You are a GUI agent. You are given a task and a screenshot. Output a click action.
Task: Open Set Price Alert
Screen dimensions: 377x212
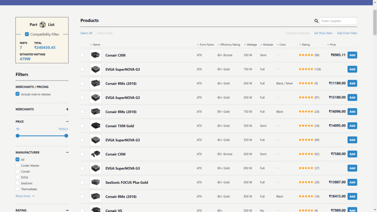[323, 33]
